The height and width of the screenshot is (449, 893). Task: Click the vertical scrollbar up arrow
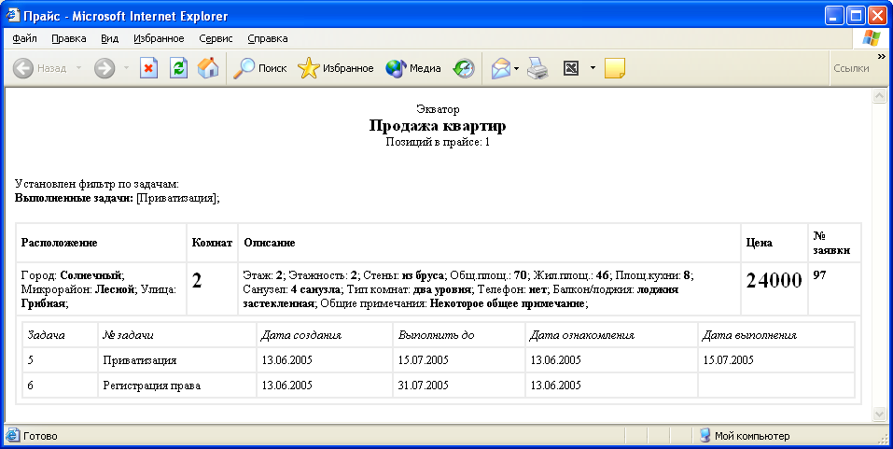pyautogui.click(x=879, y=96)
